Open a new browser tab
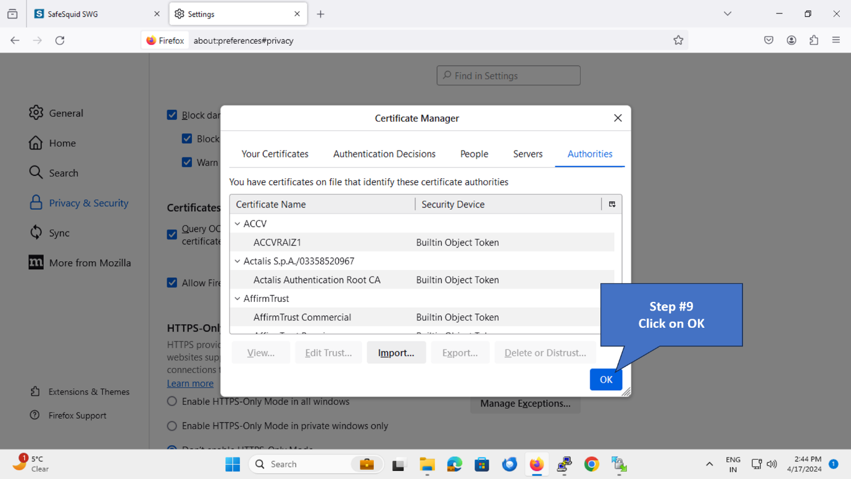 coord(320,14)
